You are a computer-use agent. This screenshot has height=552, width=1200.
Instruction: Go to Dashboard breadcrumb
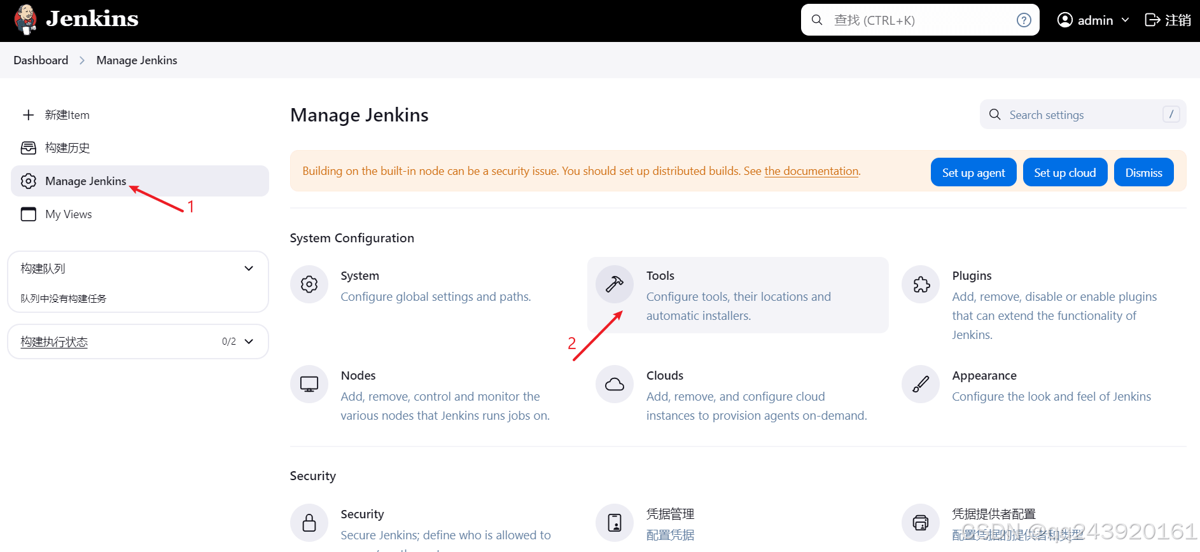41,60
